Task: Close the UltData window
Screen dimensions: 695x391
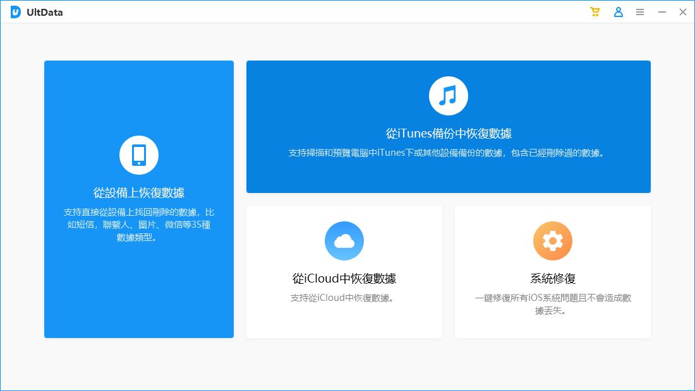Action: pyautogui.click(x=682, y=11)
